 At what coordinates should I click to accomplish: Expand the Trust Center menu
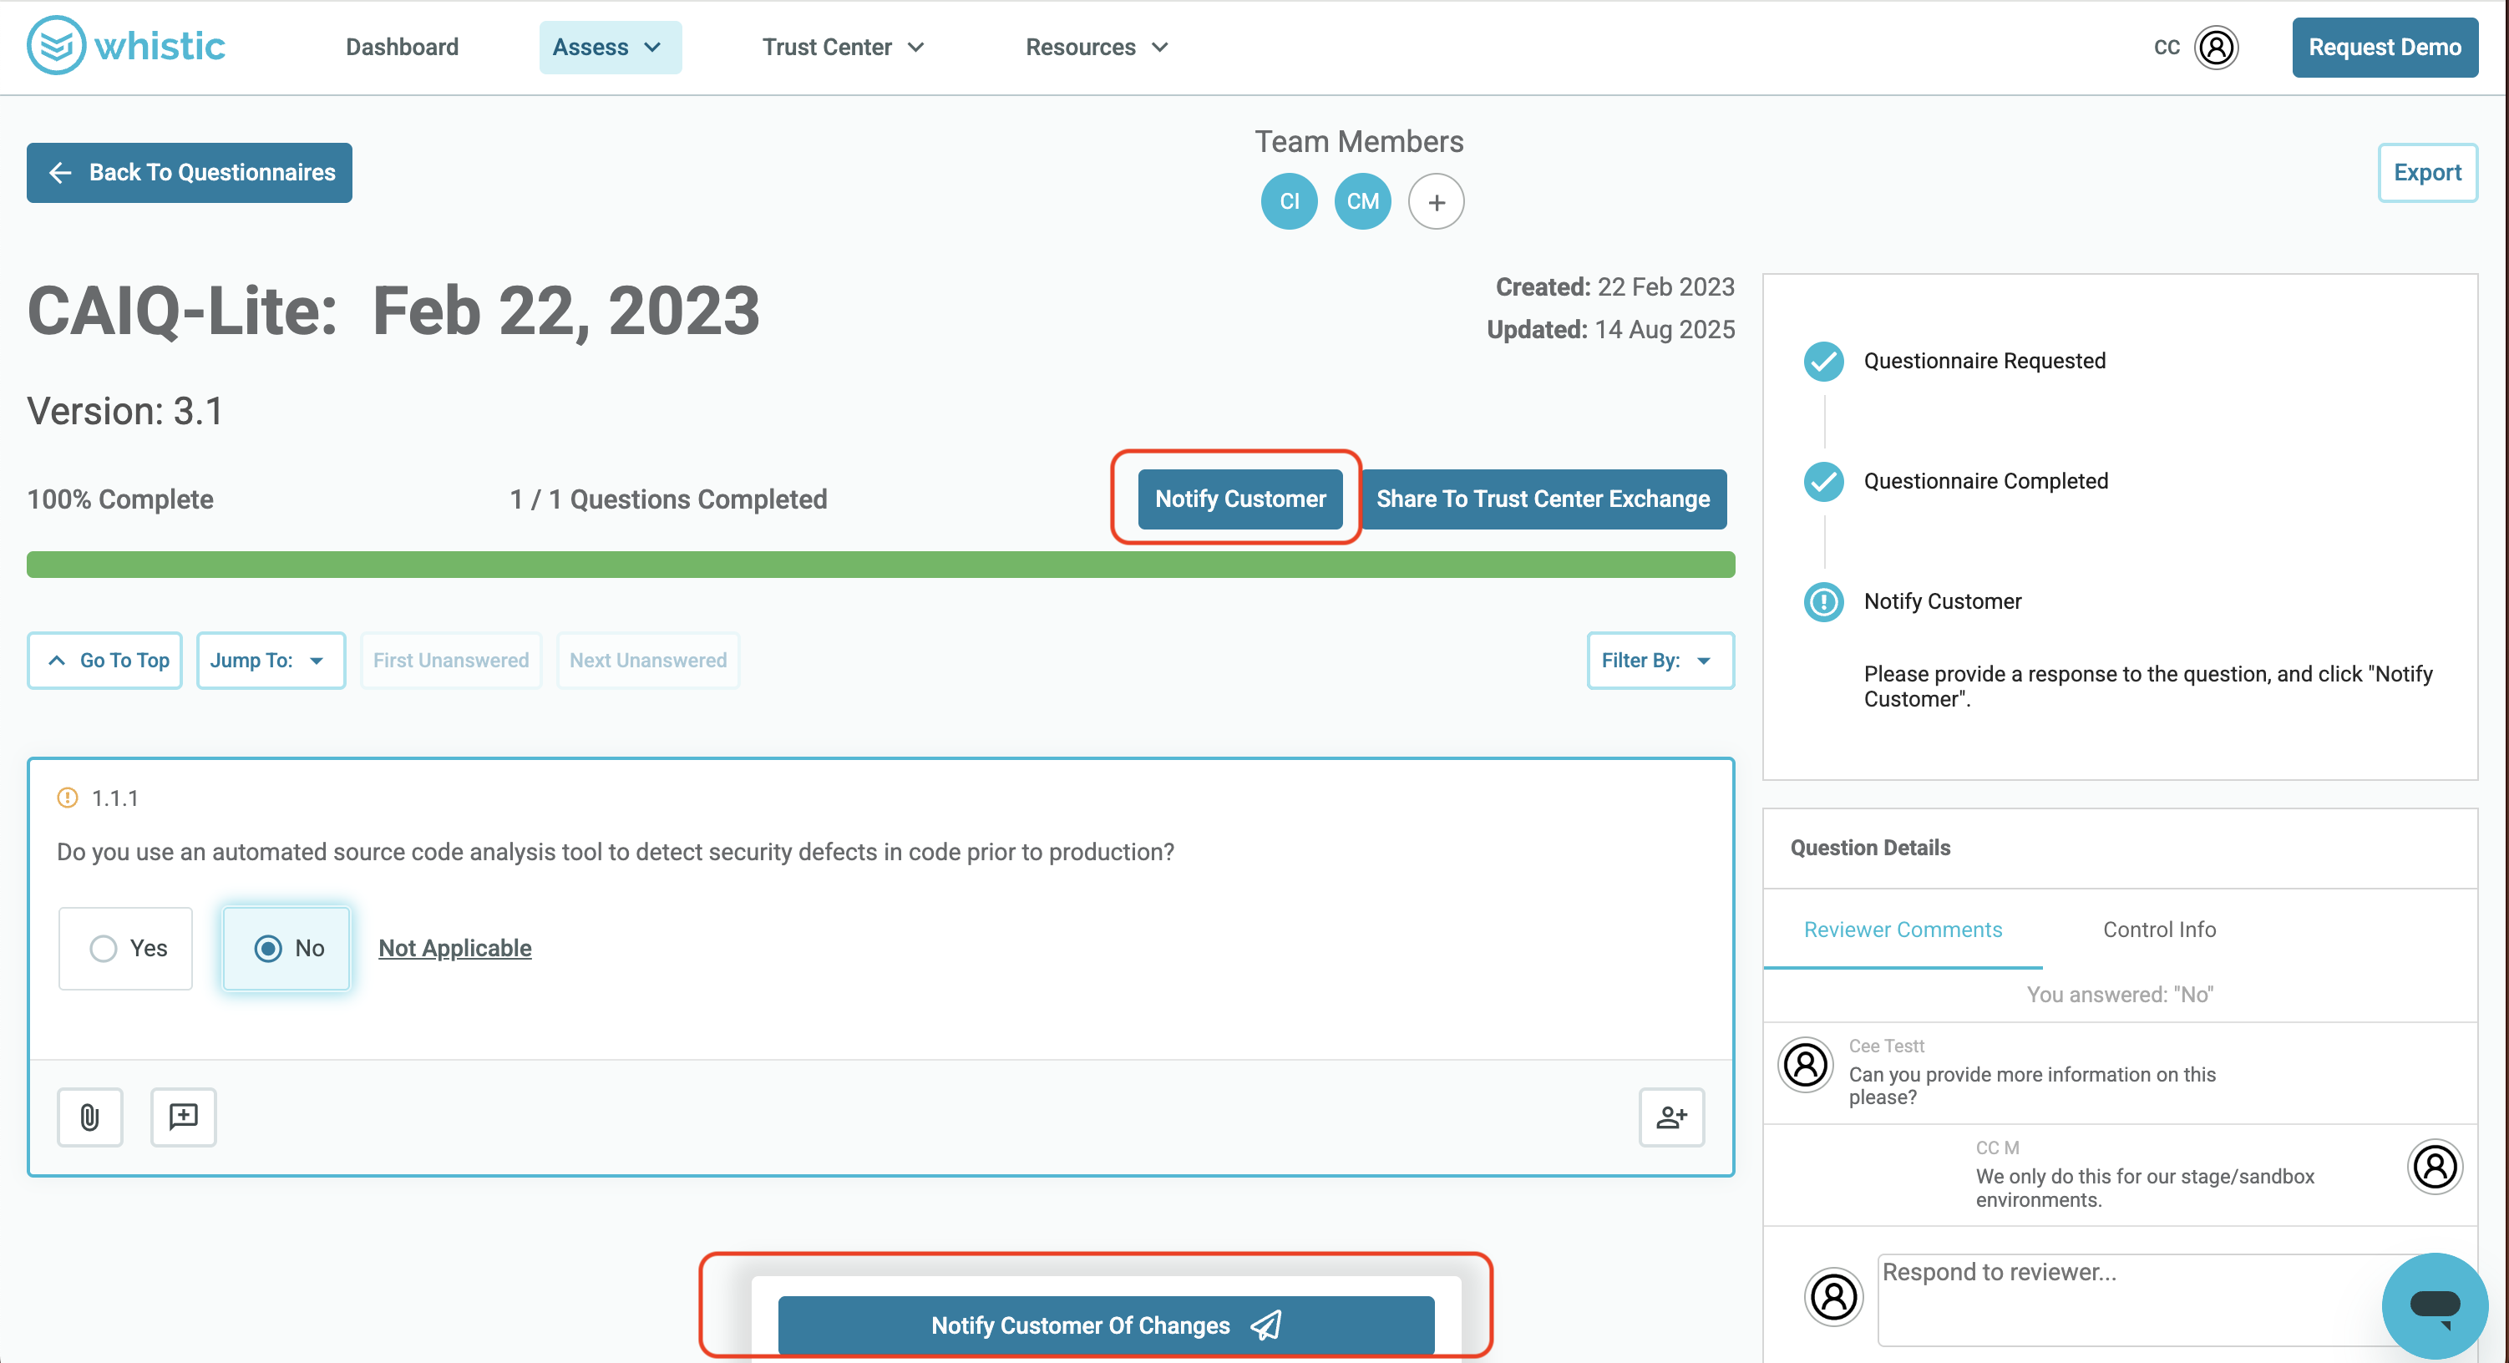click(x=843, y=47)
